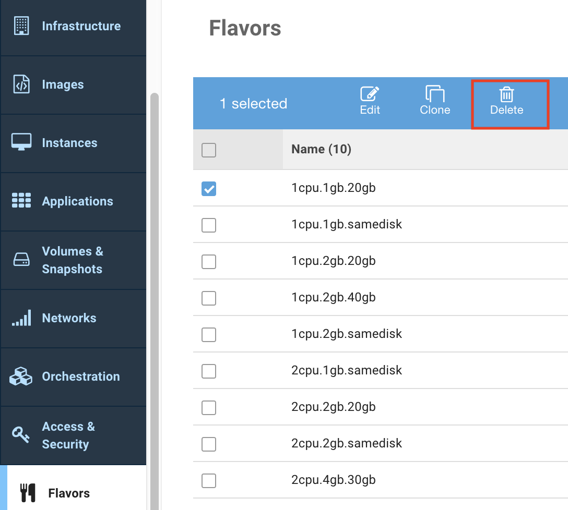Screen dimensions: 568x510
Task: Open Orchestration via its cubes icon
Action: click(21, 376)
